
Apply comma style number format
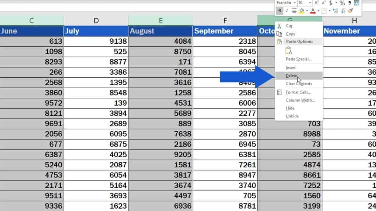350,3
